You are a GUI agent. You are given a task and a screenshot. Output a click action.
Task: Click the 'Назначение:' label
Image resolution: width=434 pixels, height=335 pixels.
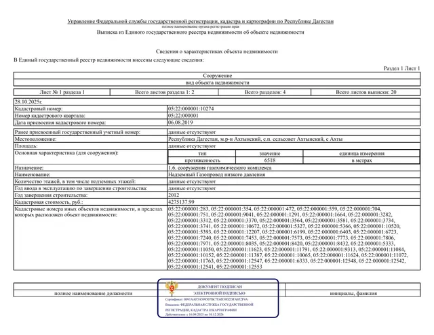29,168
